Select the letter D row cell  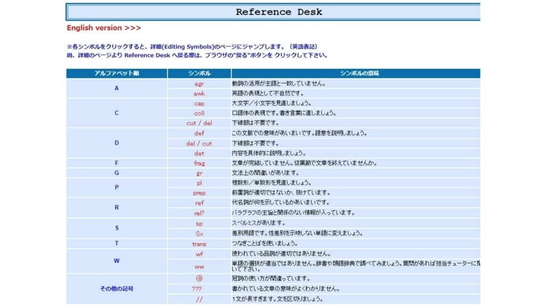click(x=117, y=143)
